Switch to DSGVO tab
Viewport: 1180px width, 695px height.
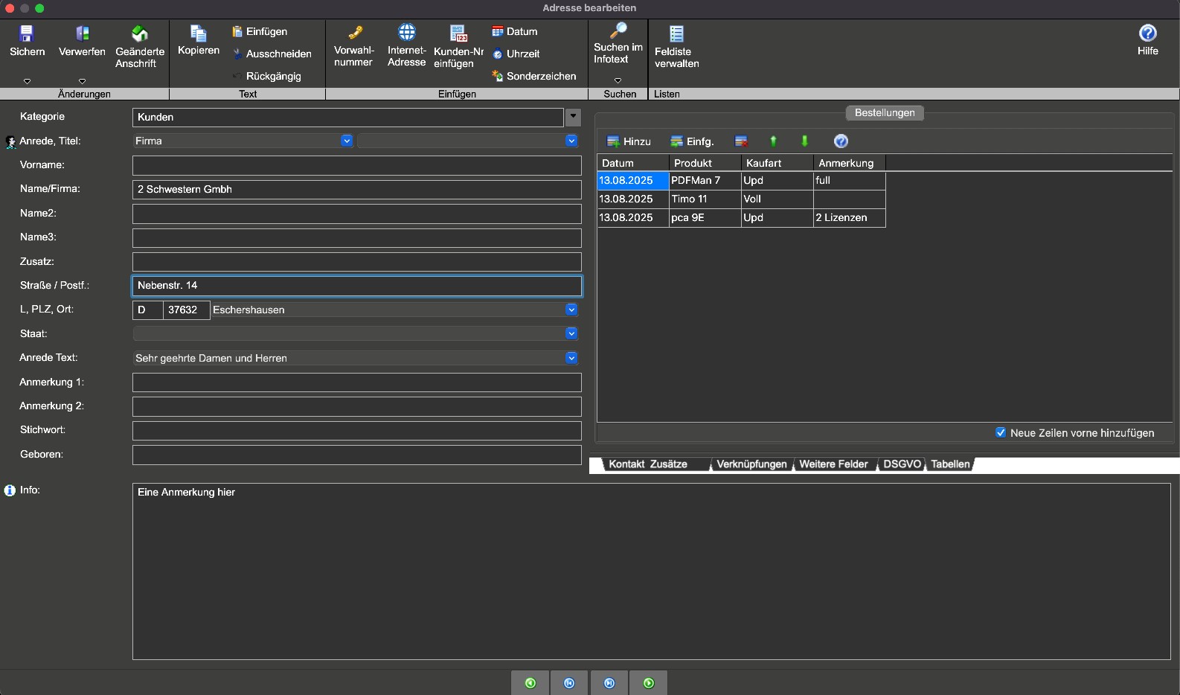902,464
